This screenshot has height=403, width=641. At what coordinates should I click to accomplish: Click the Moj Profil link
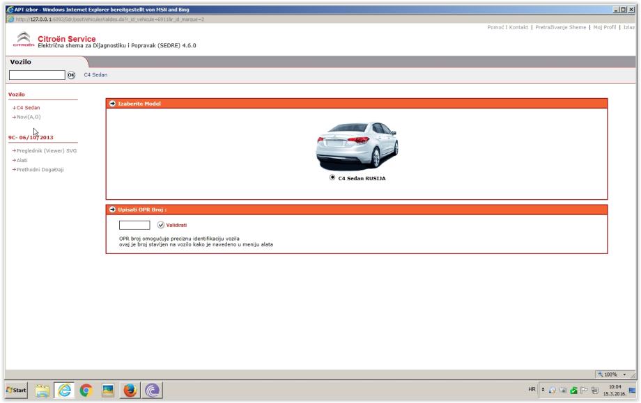point(605,26)
